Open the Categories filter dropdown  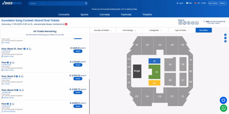coord(155,30)
